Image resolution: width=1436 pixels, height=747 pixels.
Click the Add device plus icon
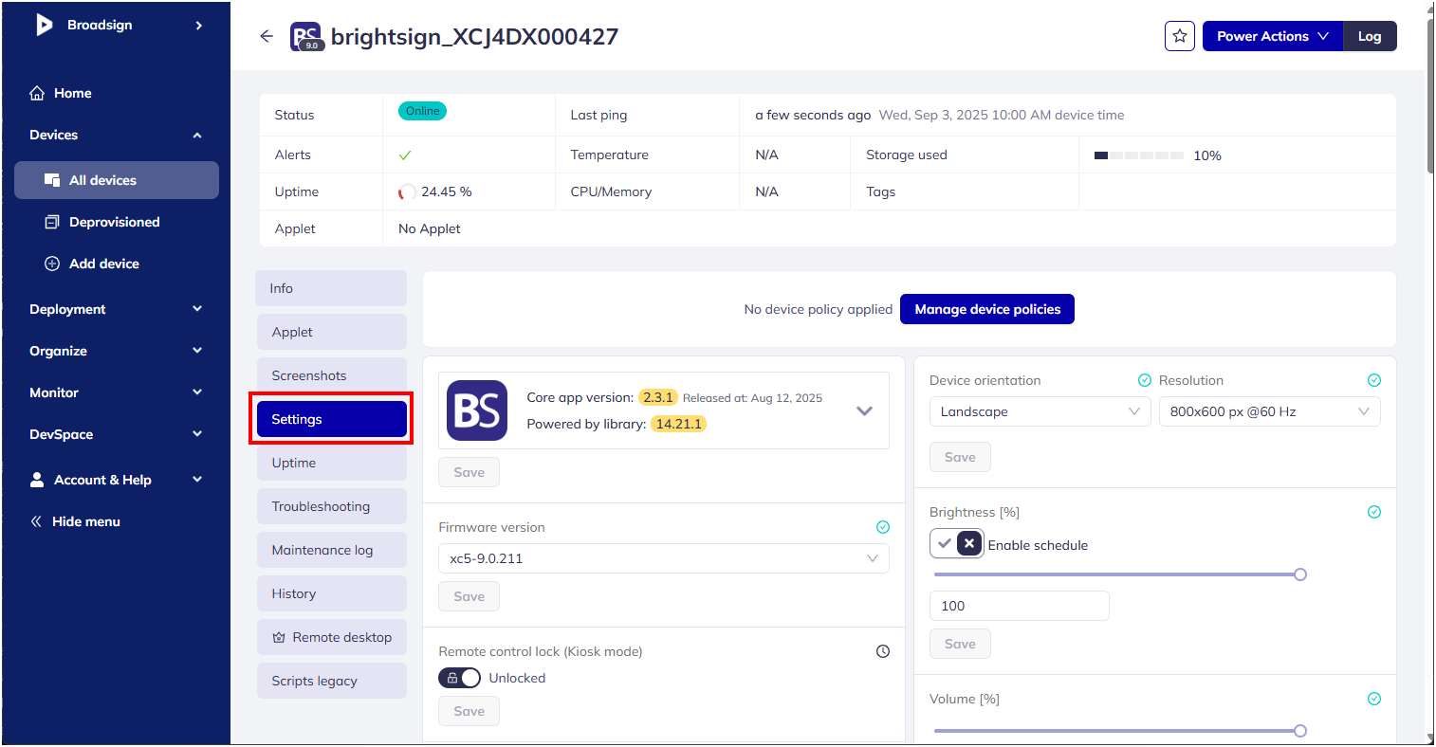[x=52, y=264]
